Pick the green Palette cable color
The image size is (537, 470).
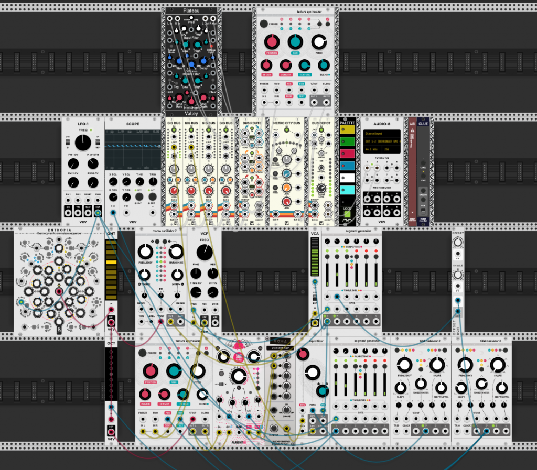[x=347, y=141]
